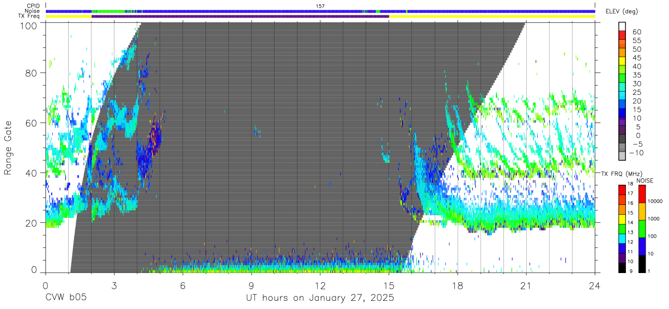Click the ELEV (deg) legend title
This screenshot has width=669, height=309.
coord(622,11)
